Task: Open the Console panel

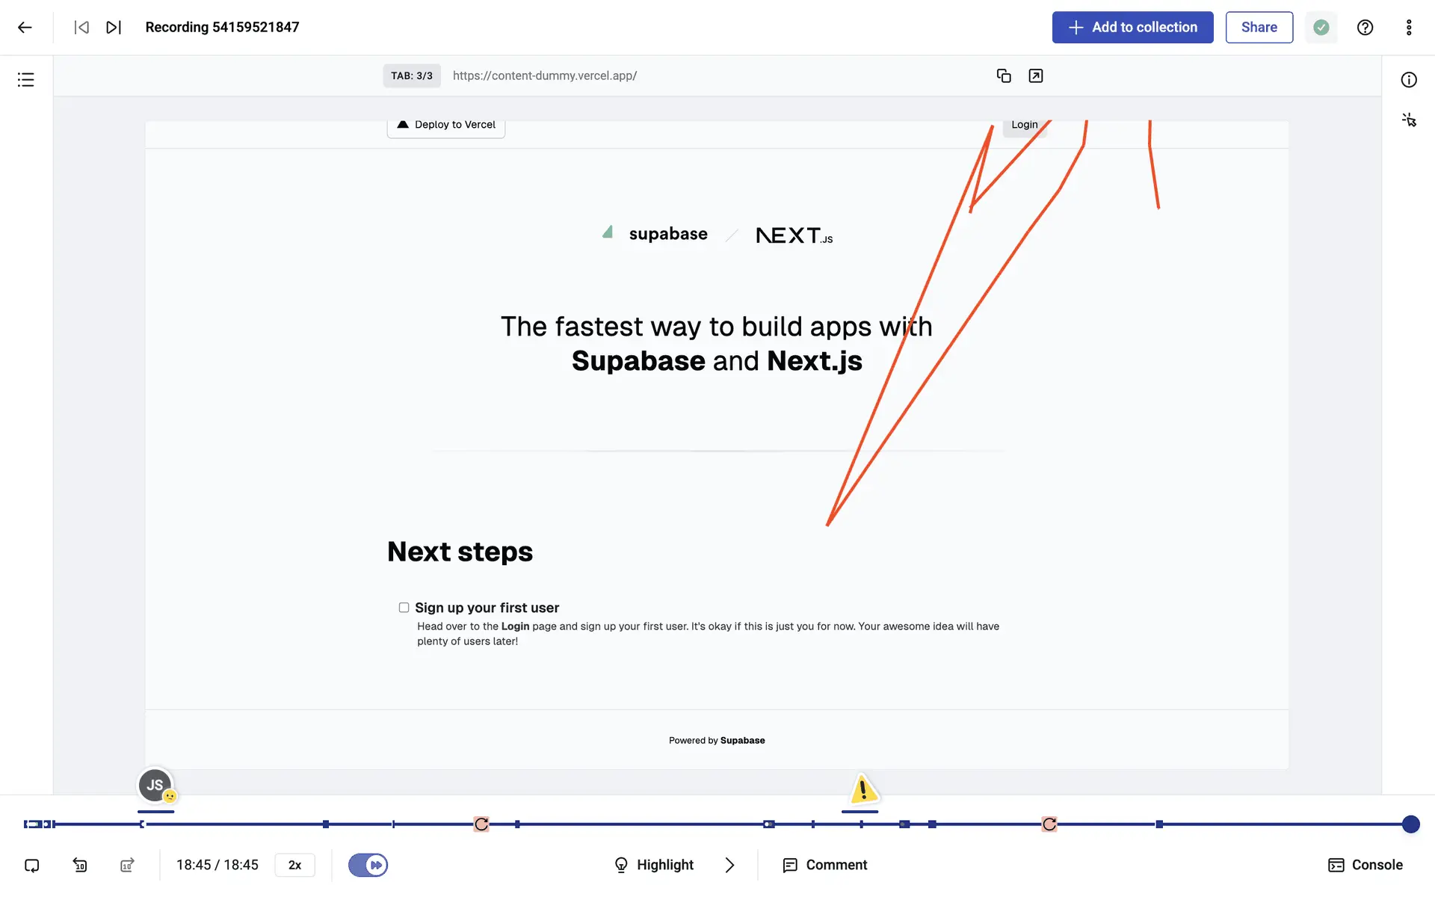Action: click(x=1365, y=865)
